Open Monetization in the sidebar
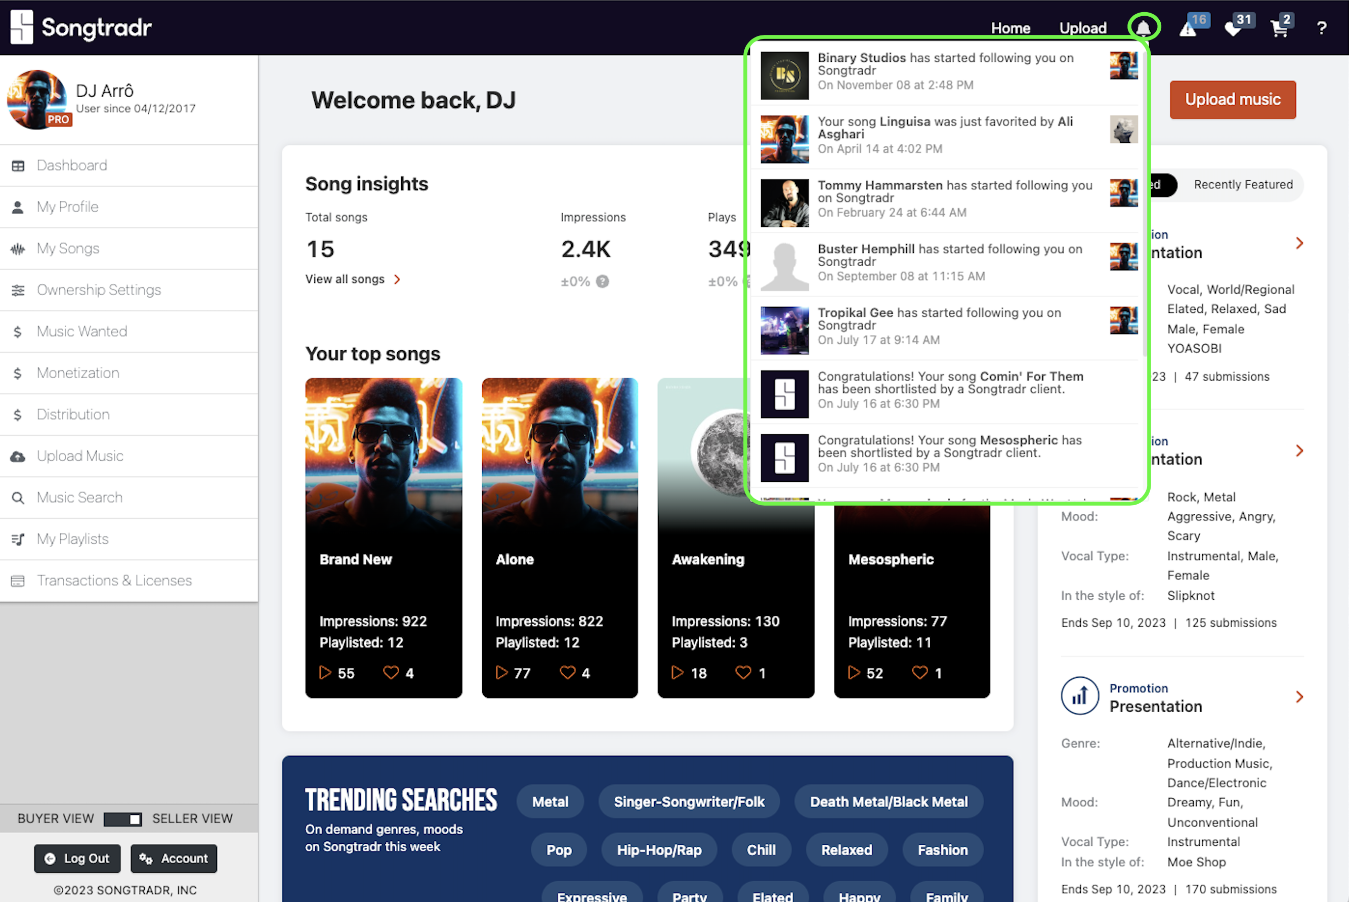This screenshot has height=902, width=1349. point(129,374)
